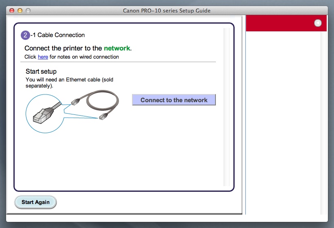Open the 'here' wired connection notes link
334x228 pixels.
[43, 57]
